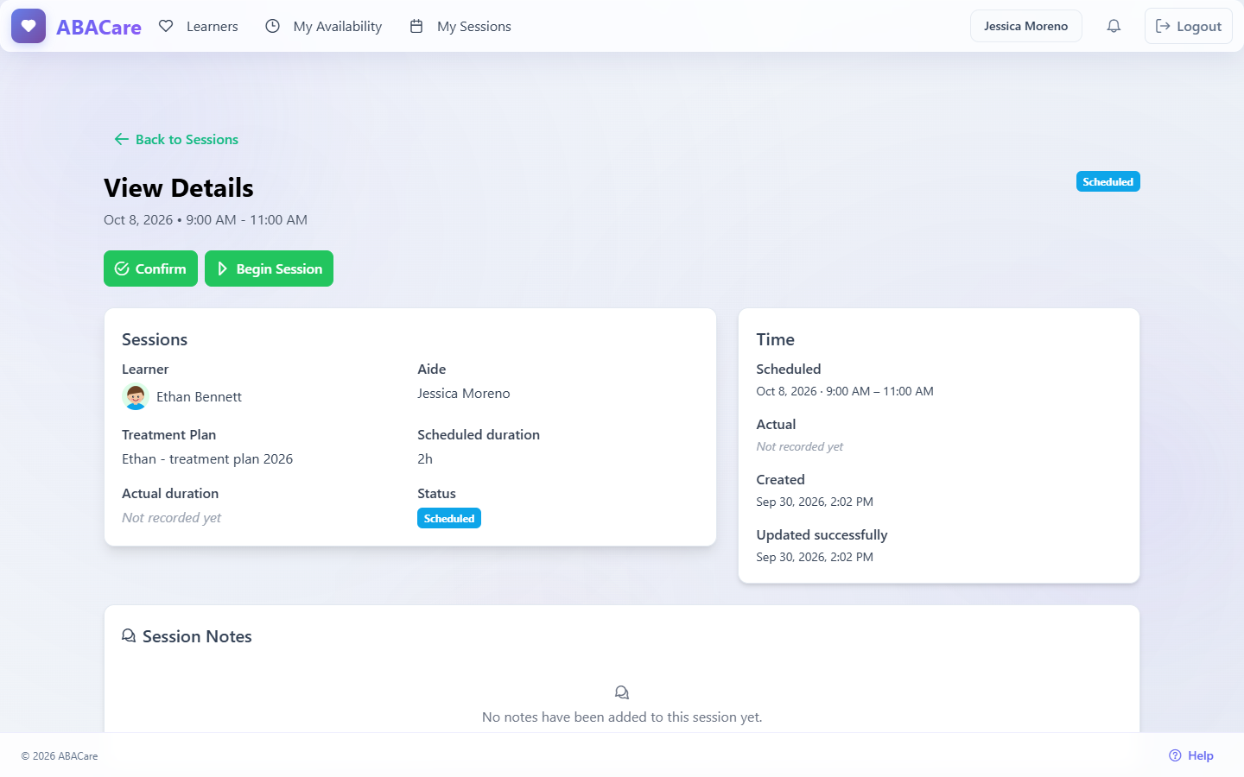
Task: Click the Session Notes heading
Action: tap(197, 636)
